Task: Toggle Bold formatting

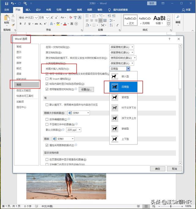Action: (x=21, y=24)
